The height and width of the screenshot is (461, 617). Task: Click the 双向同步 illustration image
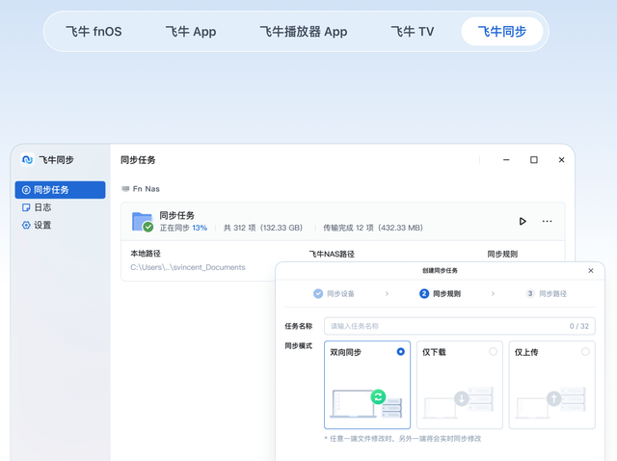coord(366,403)
